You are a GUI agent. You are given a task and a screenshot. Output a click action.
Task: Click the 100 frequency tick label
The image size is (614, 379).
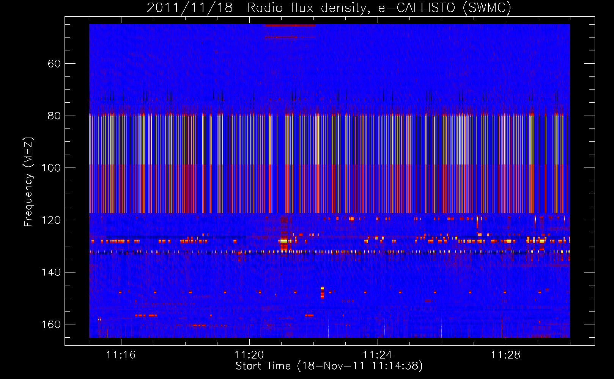(x=51, y=168)
